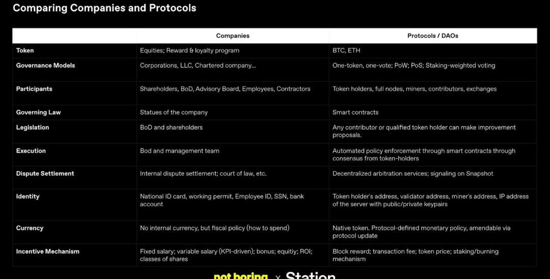Click the BTC, ETH cell
The width and height of the screenshot is (550, 279).
[346, 50]
